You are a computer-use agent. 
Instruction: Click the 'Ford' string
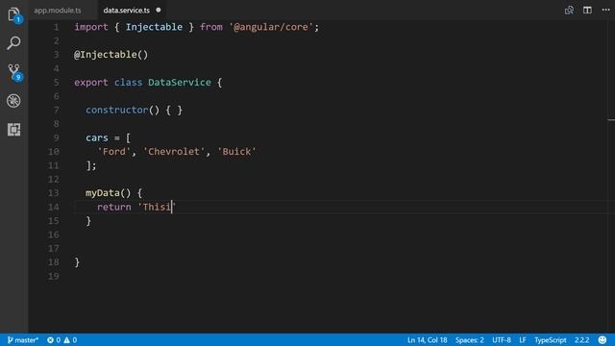(113, 152)
